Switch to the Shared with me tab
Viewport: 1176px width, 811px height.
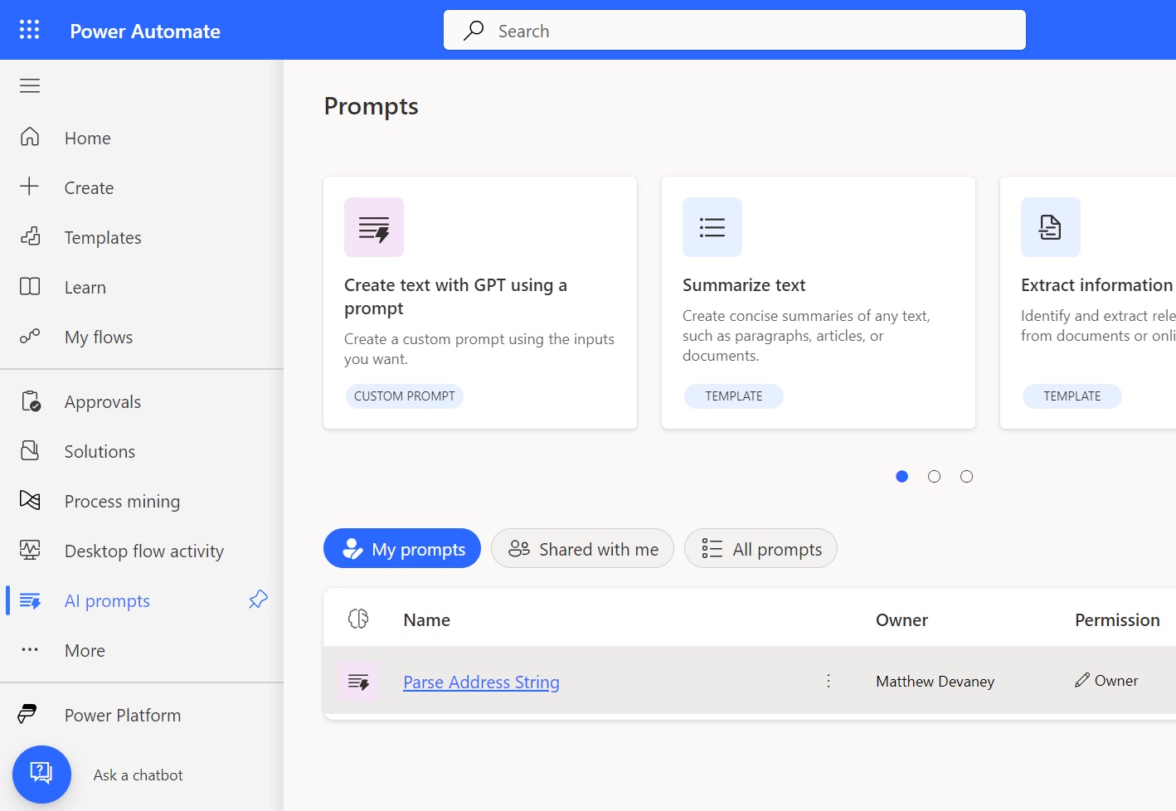pos(582,548)
